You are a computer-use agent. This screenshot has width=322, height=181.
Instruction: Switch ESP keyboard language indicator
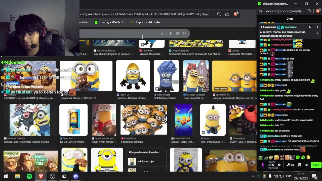tap(288, 176)
